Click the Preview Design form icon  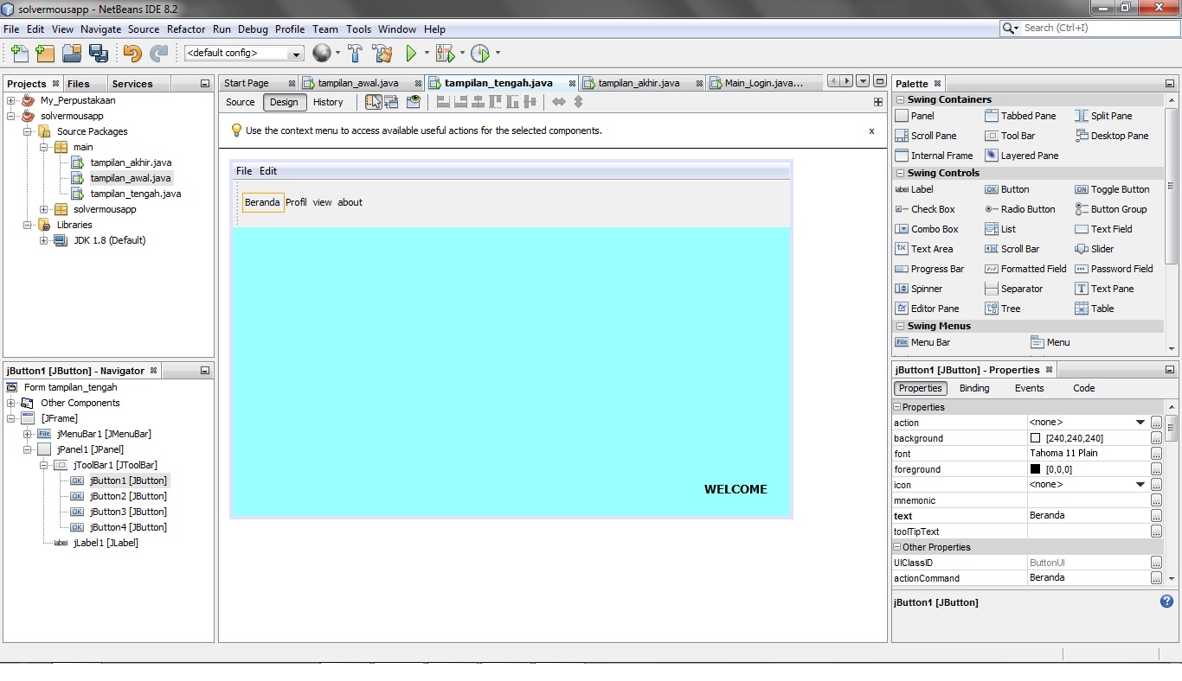click(413, 102)
